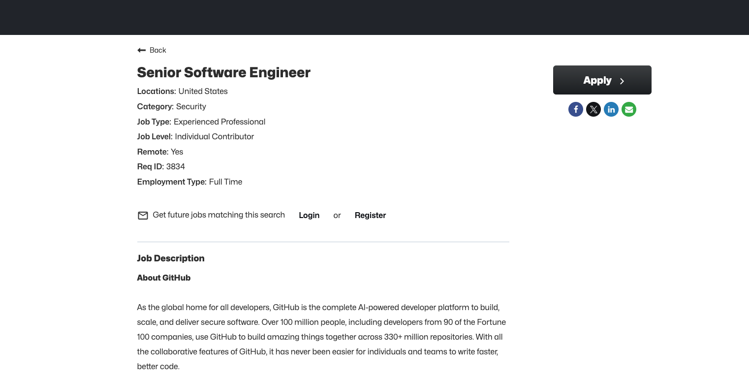749x380 pixels.
Task: Open the Login link
Action: point(309,215)
